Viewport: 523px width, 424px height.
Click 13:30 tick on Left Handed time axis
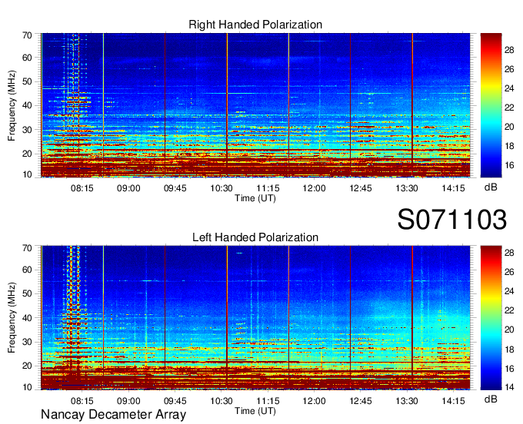coord(407,401)
